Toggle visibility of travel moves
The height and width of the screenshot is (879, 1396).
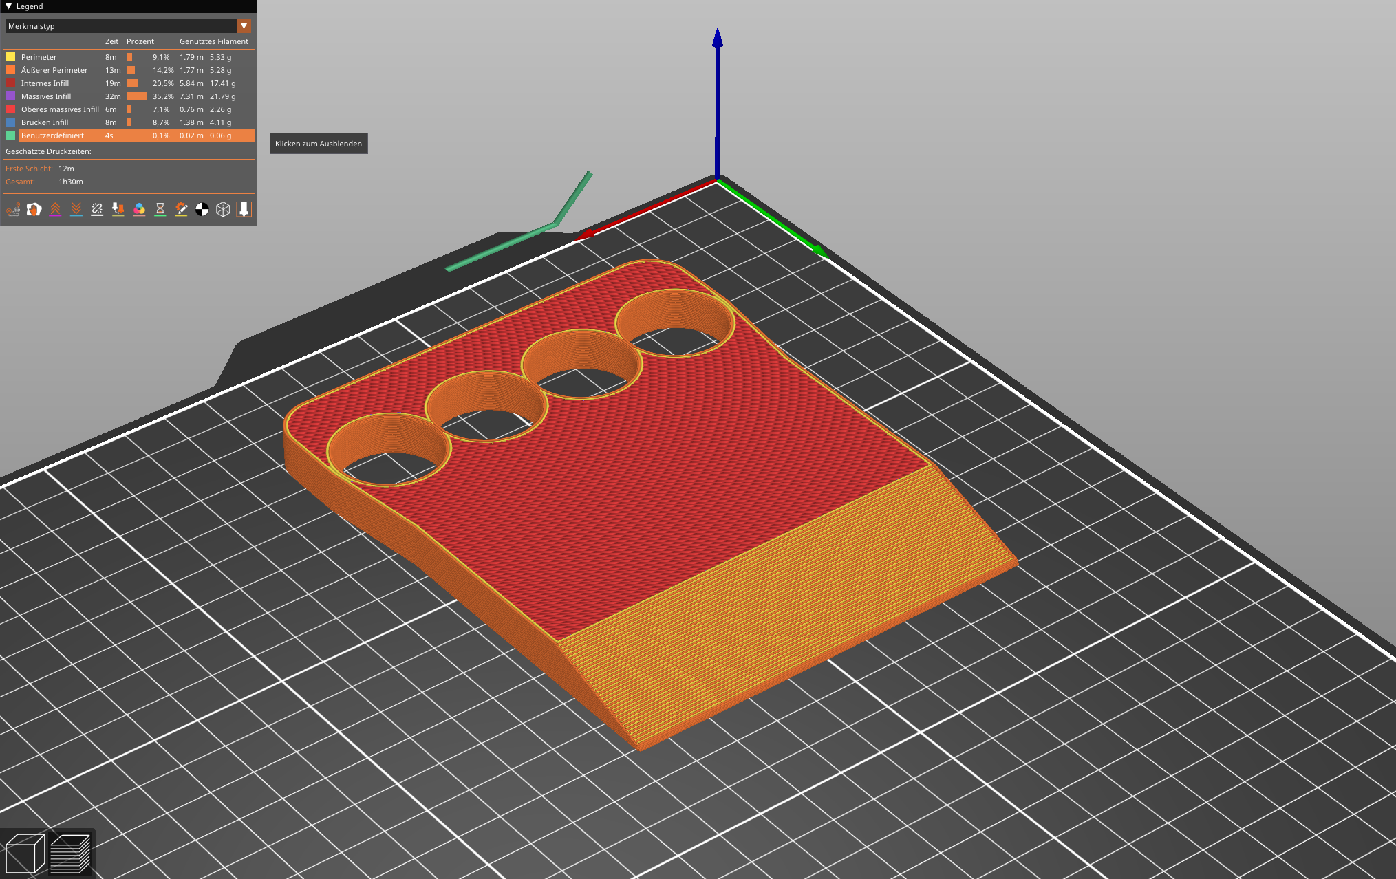click(x=13, y=210)
